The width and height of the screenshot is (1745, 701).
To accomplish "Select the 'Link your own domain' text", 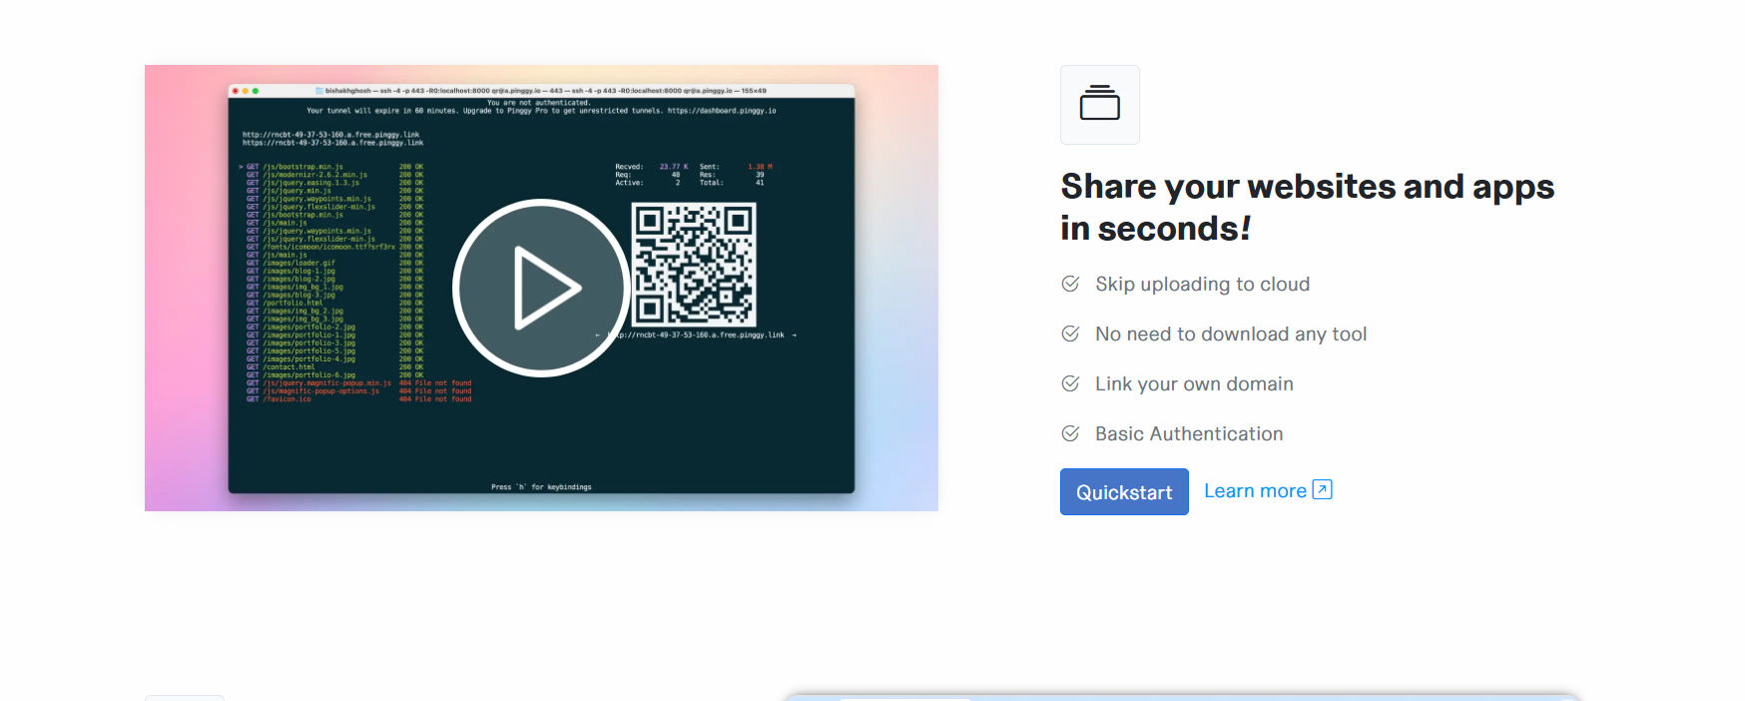I will coord(1194,383).
